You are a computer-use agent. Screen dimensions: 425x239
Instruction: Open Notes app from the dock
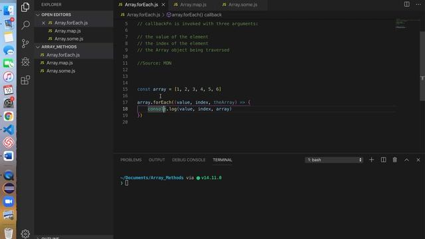point(9,37)
